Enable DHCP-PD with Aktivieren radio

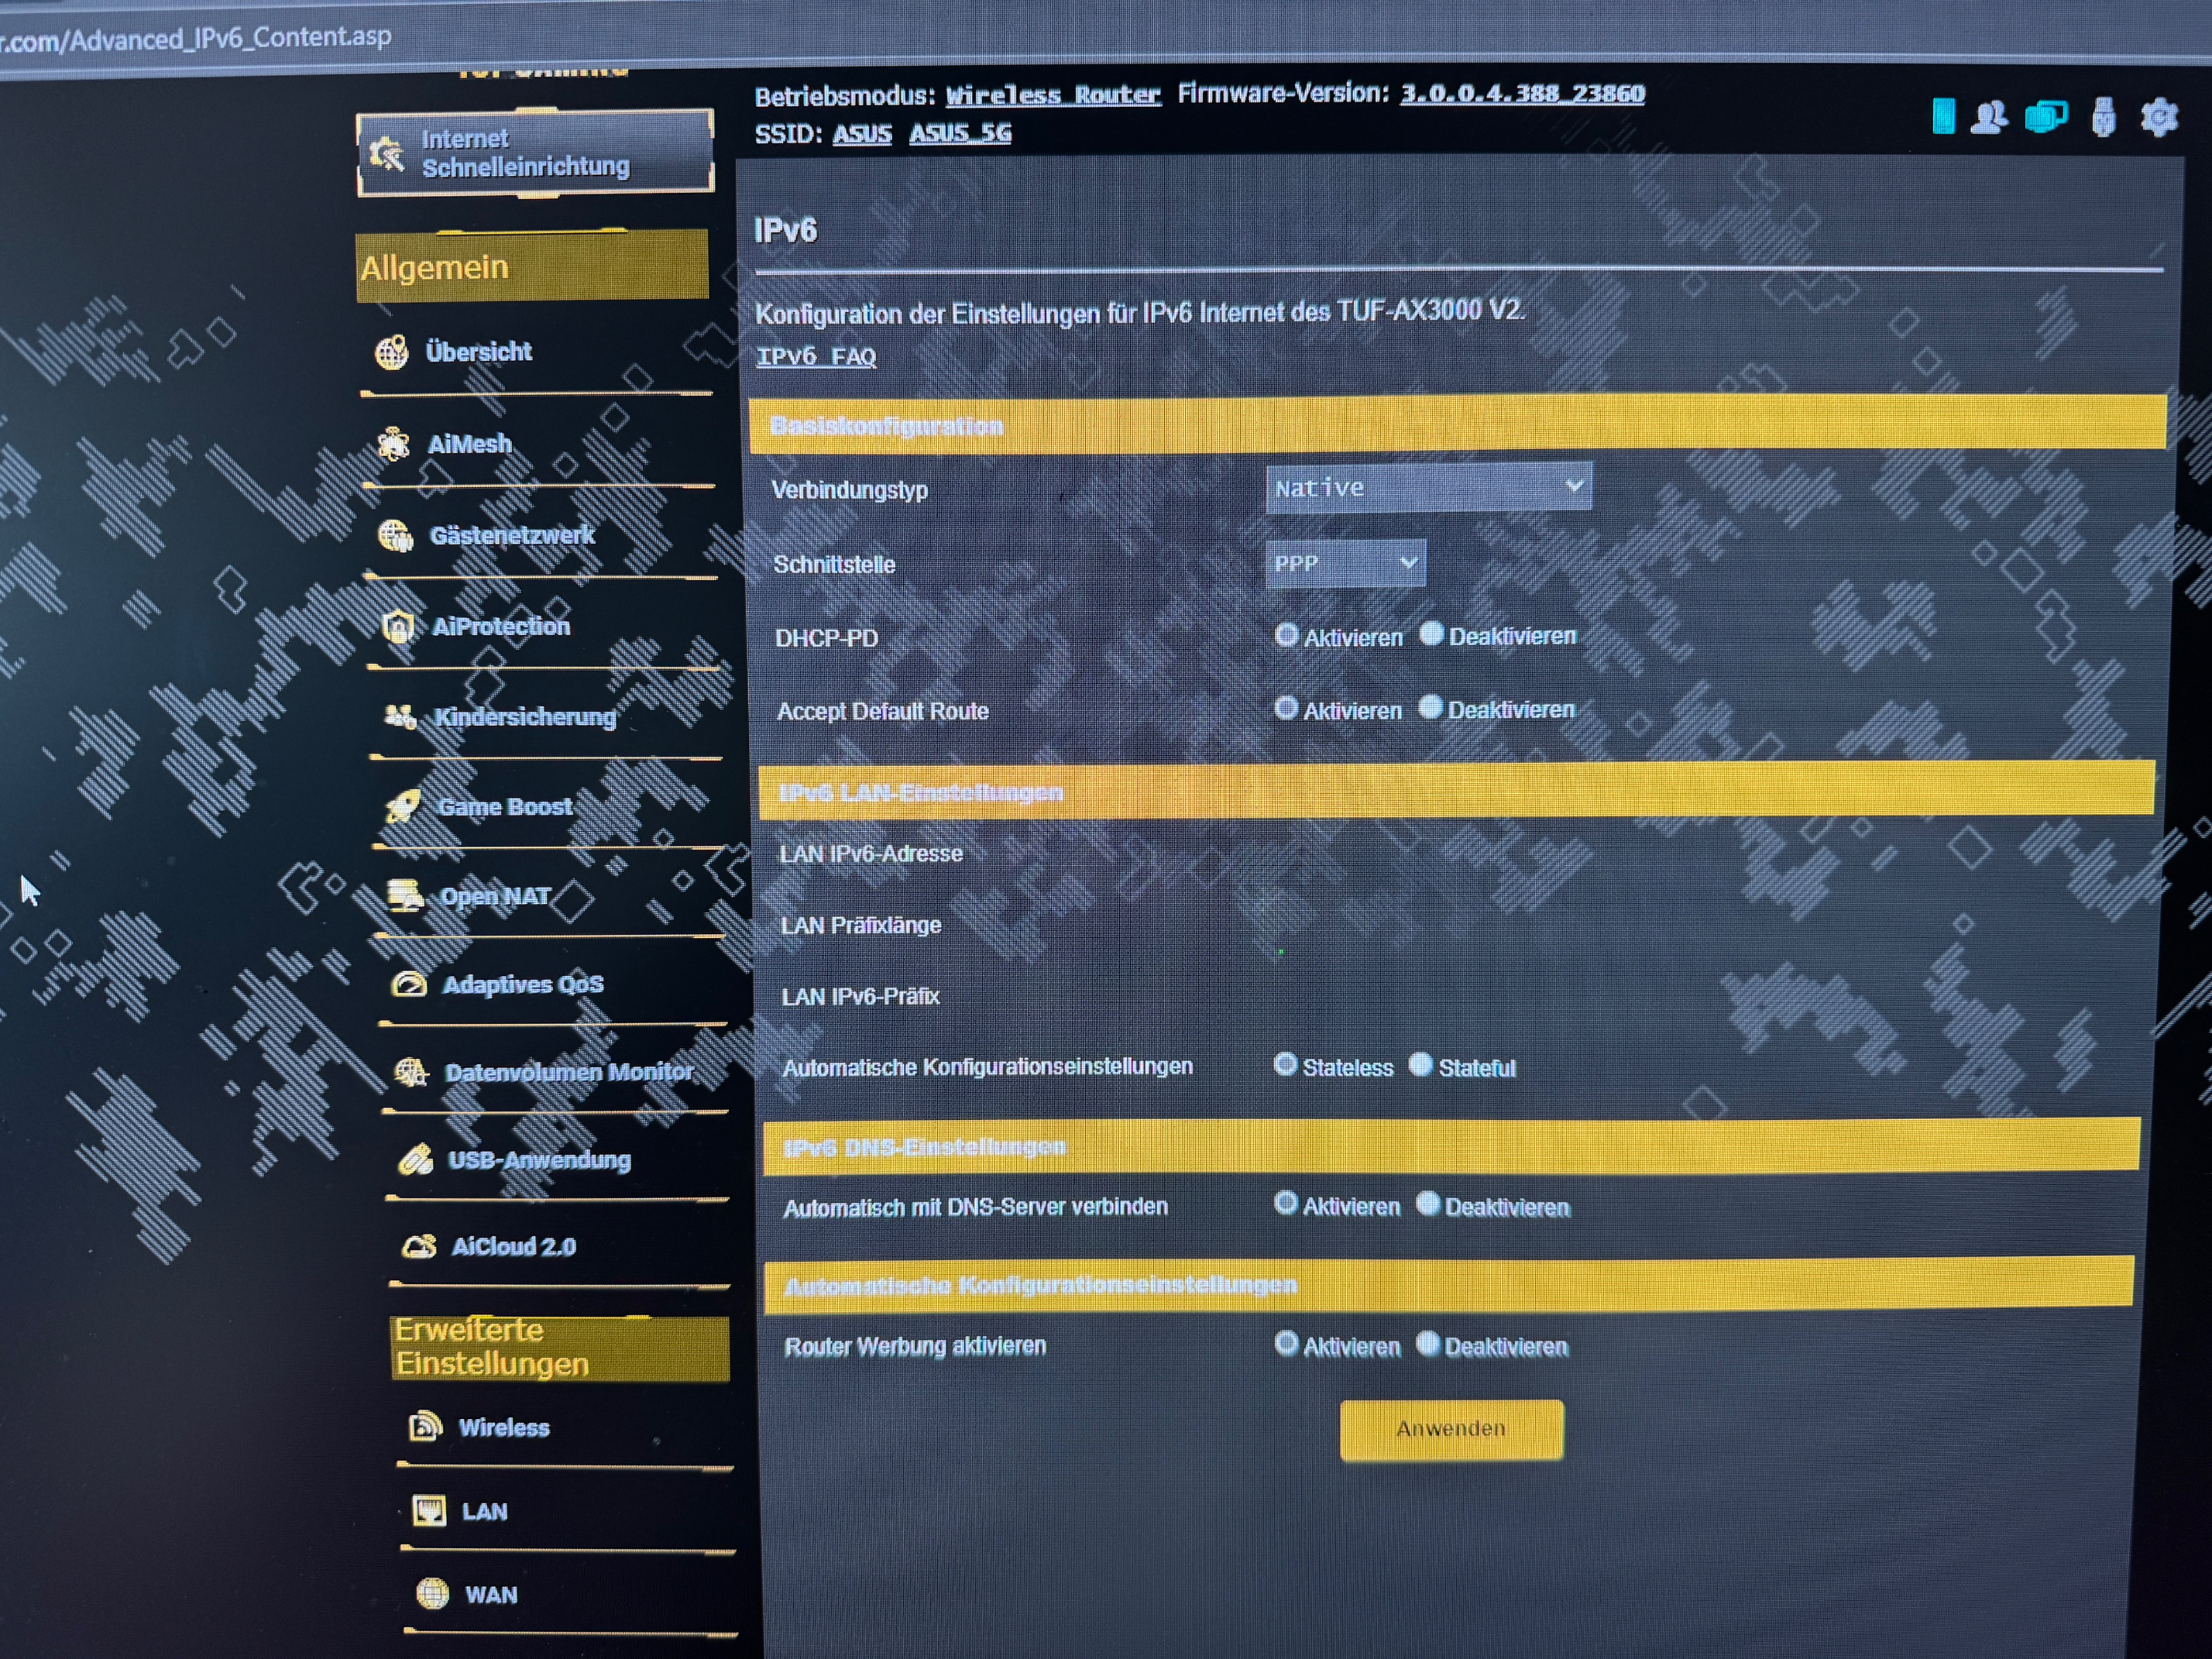click(1286, 635)
